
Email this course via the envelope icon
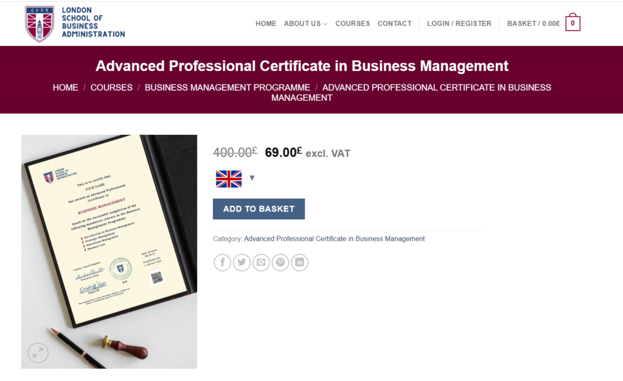[x=261, y=262]
